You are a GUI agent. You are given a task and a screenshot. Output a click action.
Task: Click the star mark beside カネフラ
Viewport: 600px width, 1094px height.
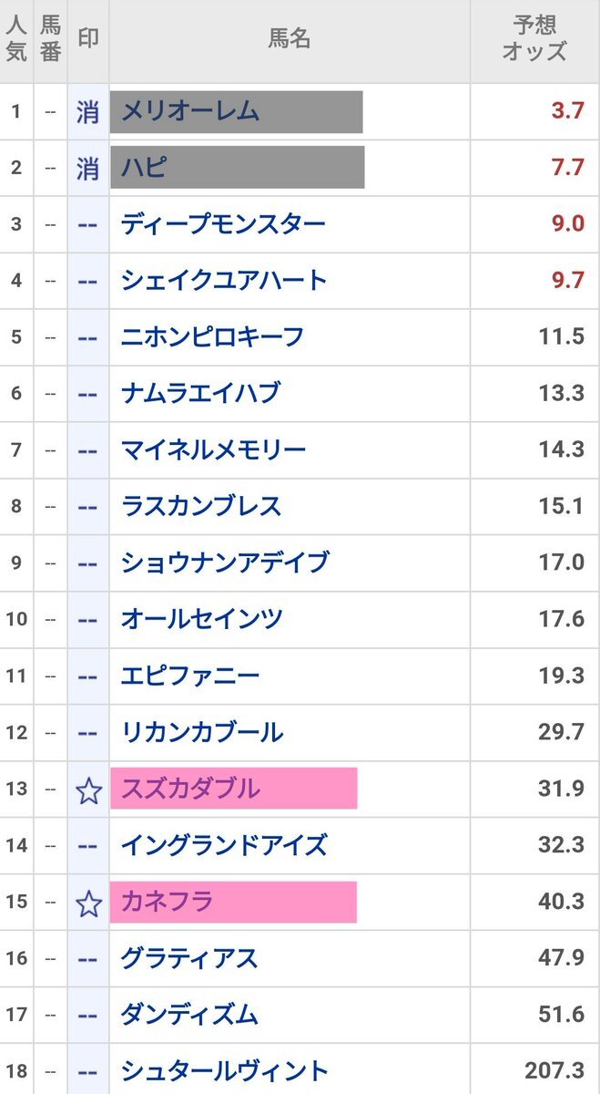[88, 903]
